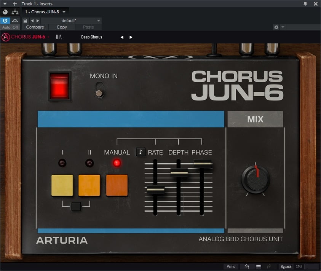Click the Auto: Off automation mode button

click(x=10, y=27)
